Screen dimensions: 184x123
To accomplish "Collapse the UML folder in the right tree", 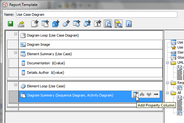I will click(167, 63).
